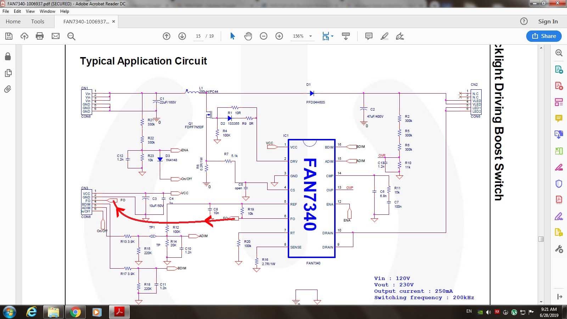The height and width of the screenshot is (319, 567).
Task: Click the vertical scrollbar thumb
Action: tap(541, 239)
